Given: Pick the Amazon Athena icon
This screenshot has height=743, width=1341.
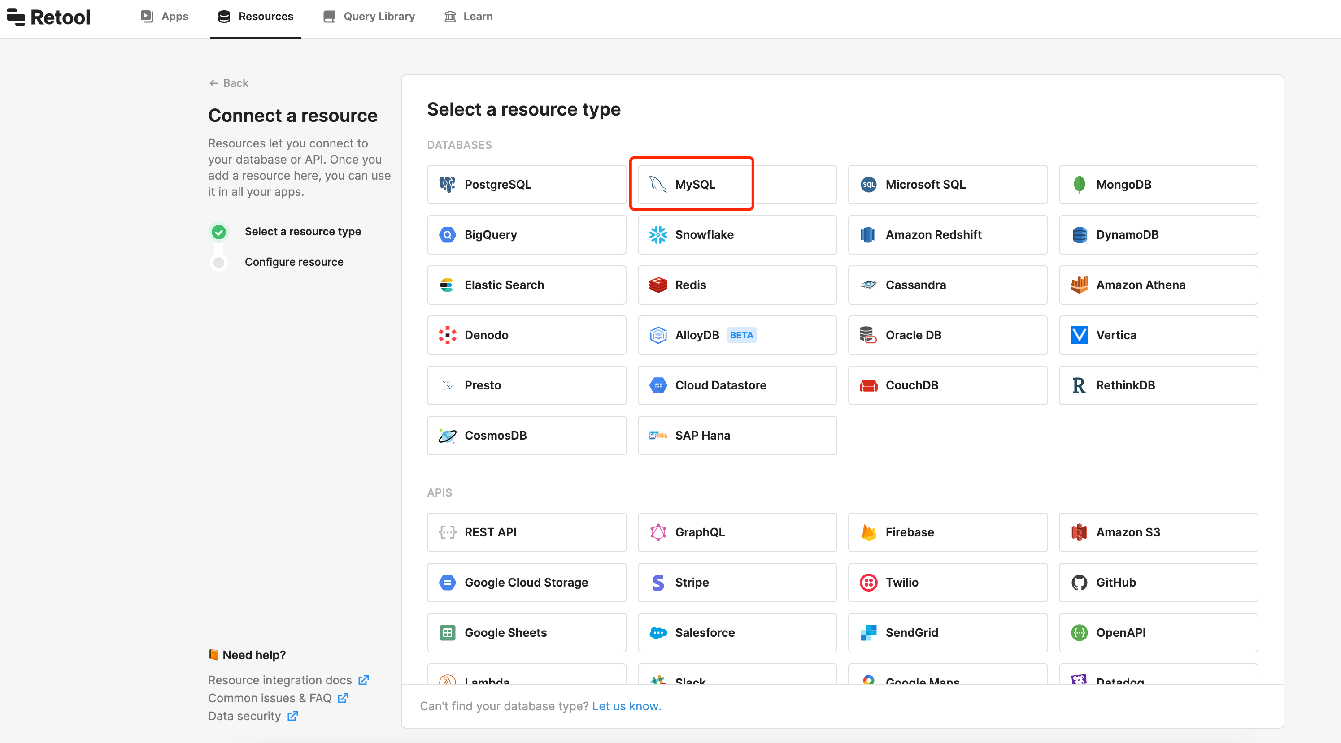Looking at the screenshot, I should click(x=1079, y=285).
